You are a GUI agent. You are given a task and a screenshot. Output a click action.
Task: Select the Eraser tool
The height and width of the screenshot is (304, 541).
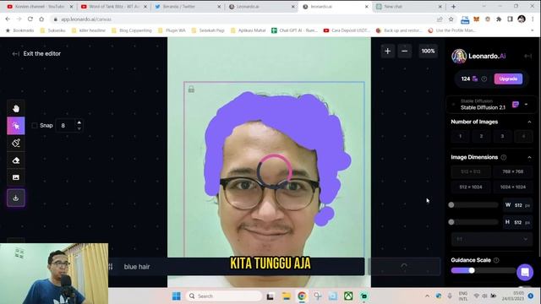[x=16, y=160]
